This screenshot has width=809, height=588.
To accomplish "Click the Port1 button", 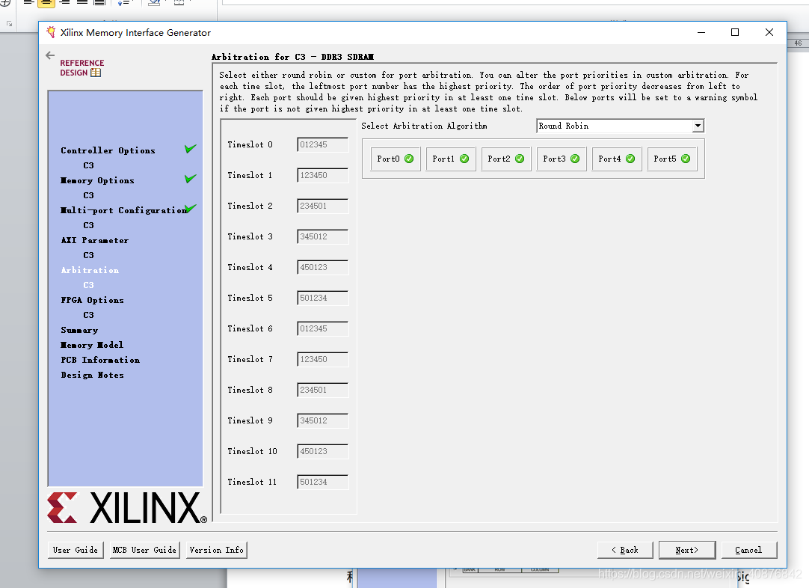I will coord(451,159).
